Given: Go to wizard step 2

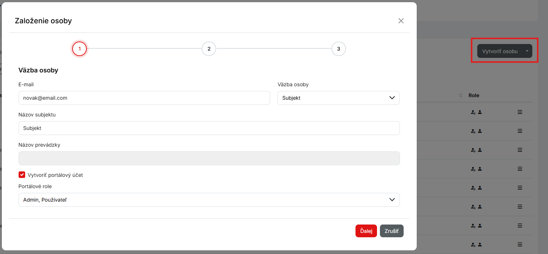Looking at the screenshot, I should (x=209, y=49).
